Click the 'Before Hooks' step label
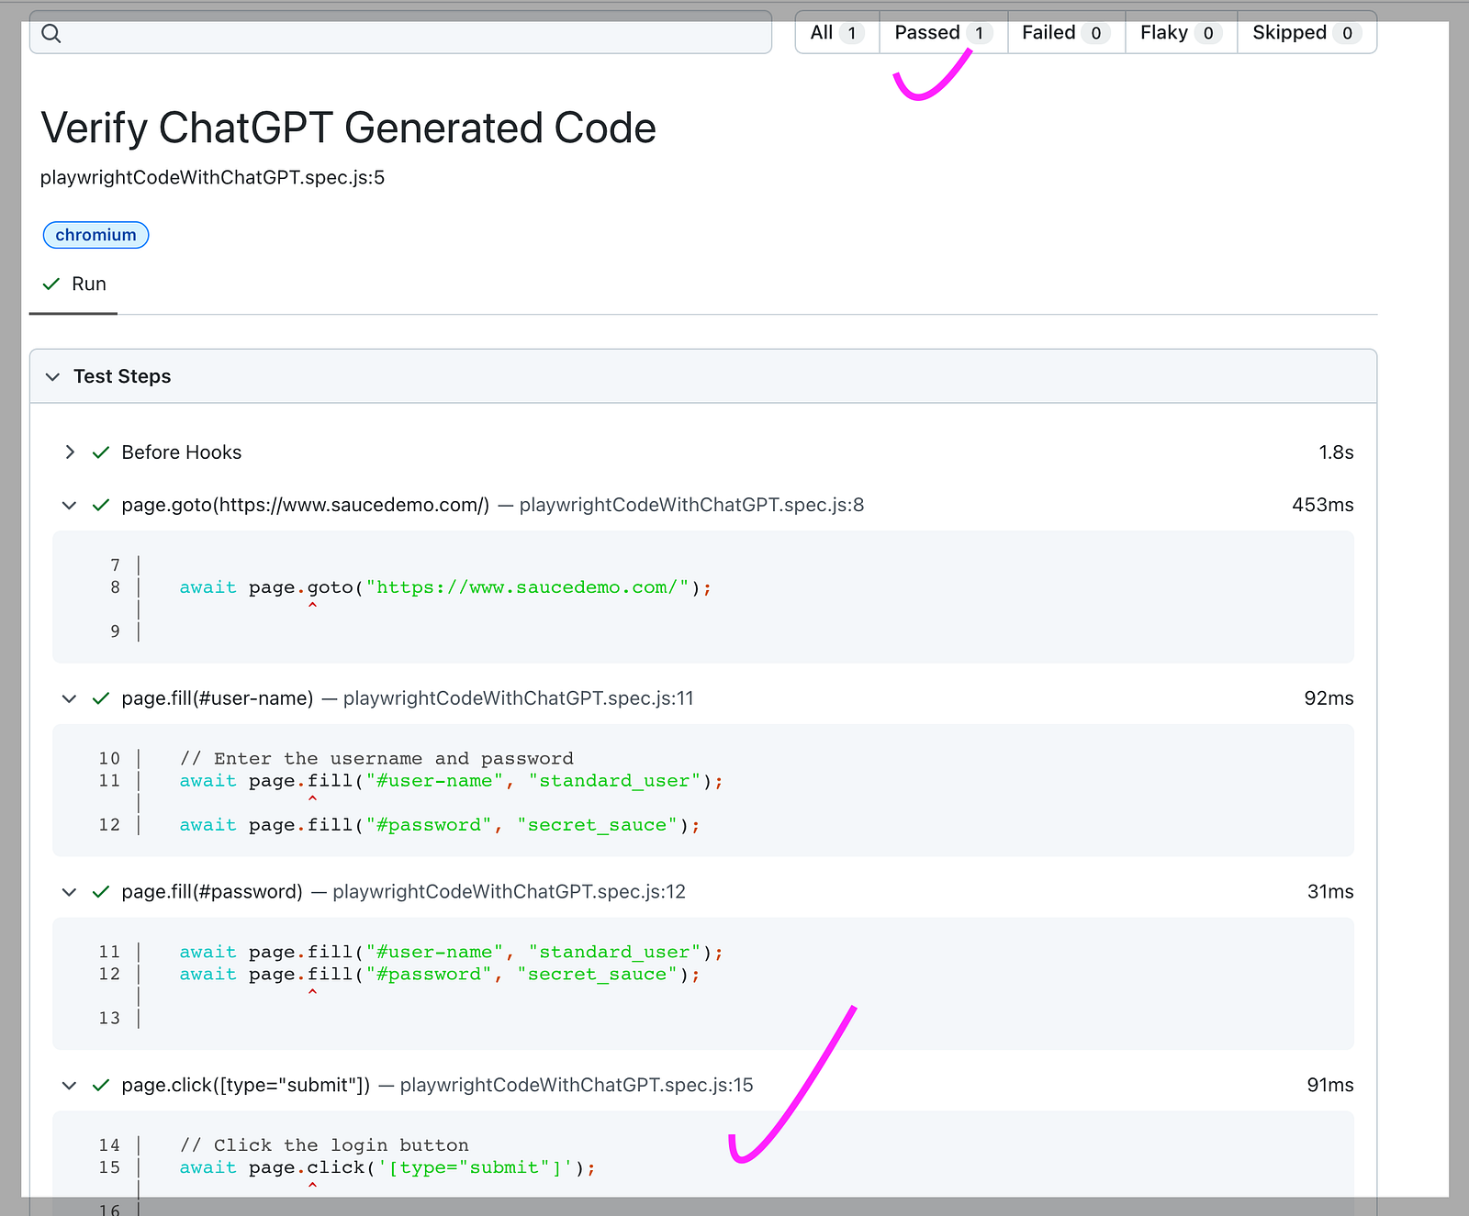The image size is (1469, 1216). pyautogui.click(x=182, y=452)
